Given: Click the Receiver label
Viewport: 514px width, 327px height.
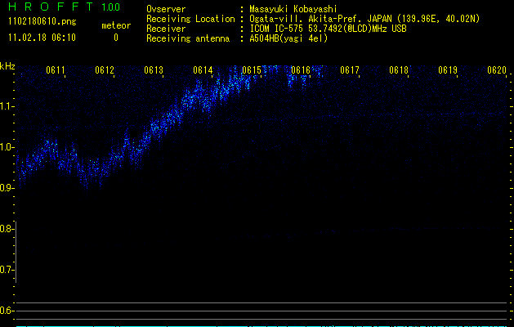Looking at the screenshot, I should (166, 29).
